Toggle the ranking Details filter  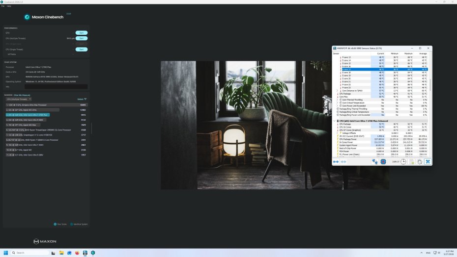[x=82, y=99]
